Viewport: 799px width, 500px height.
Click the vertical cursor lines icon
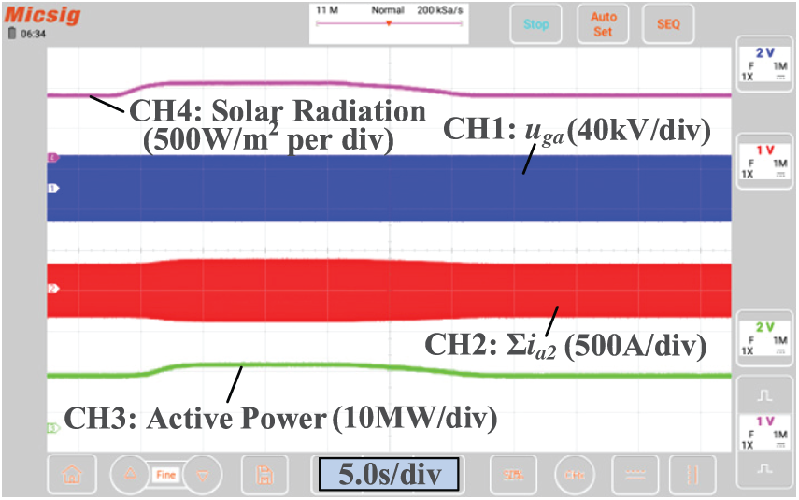tap(692, 474)
